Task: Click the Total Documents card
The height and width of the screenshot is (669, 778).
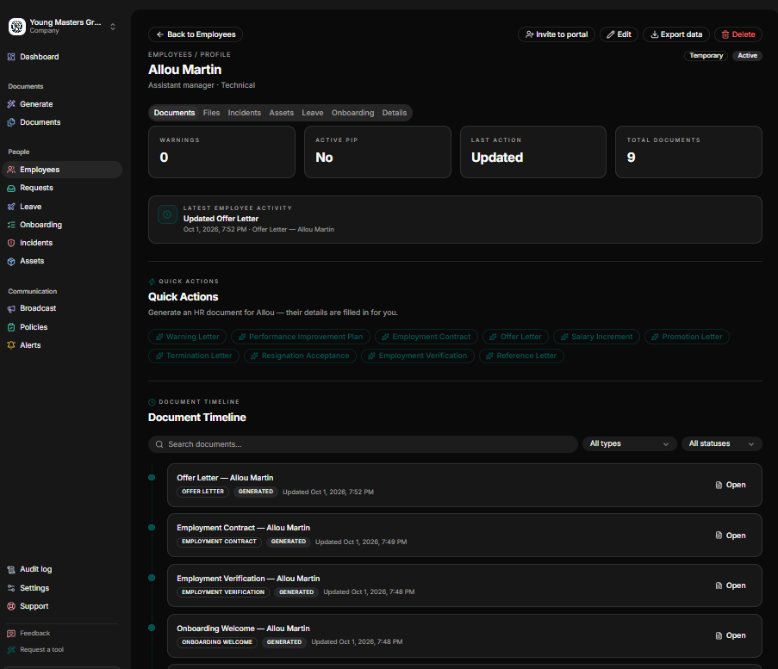Action: tap(688, 152)
